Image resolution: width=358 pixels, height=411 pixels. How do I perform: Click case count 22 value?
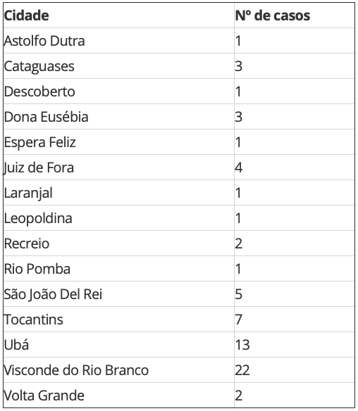242,370
